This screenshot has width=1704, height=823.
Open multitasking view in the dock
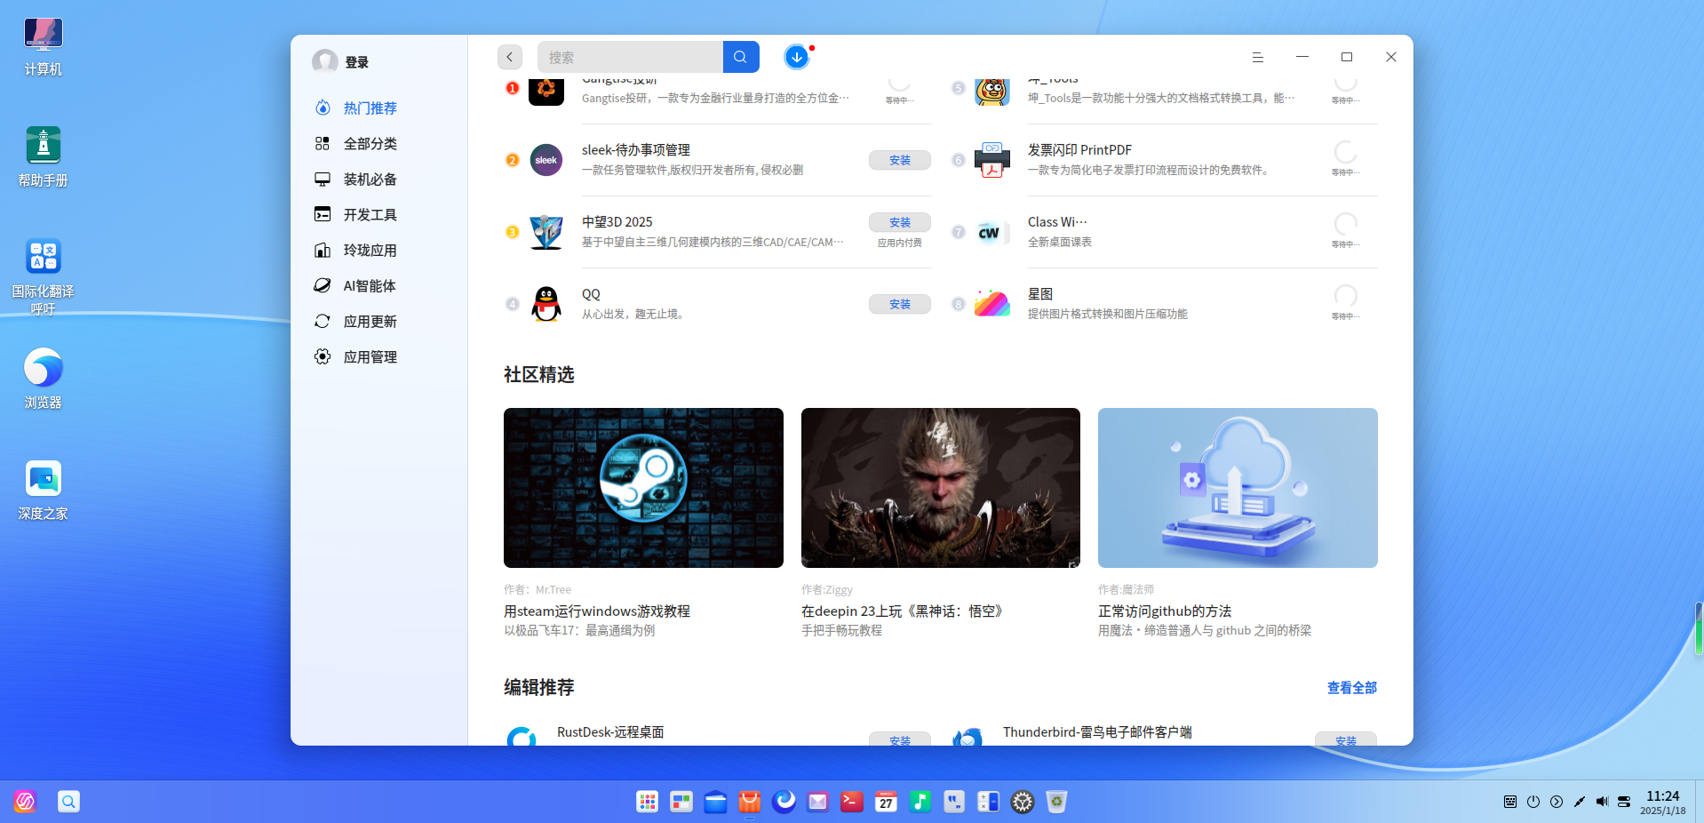tap(681, 802)
